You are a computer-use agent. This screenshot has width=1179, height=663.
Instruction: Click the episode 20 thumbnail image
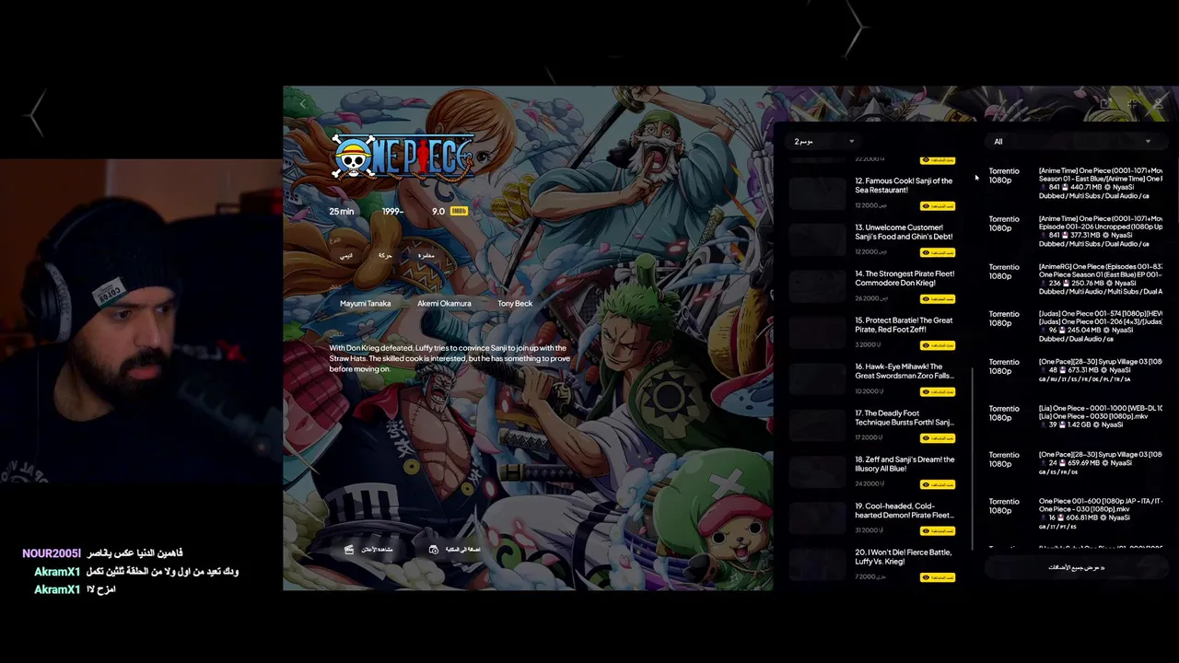pyautogui.click(x=817, y=564)
